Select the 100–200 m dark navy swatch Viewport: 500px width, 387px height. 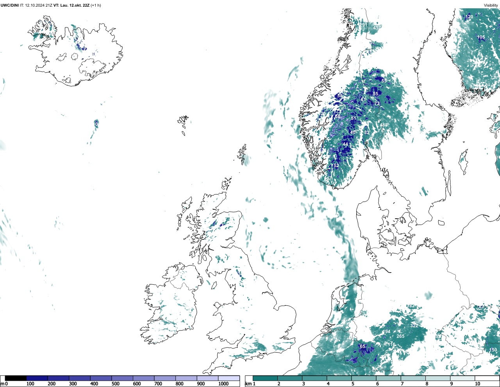click(x=37, y=378)
